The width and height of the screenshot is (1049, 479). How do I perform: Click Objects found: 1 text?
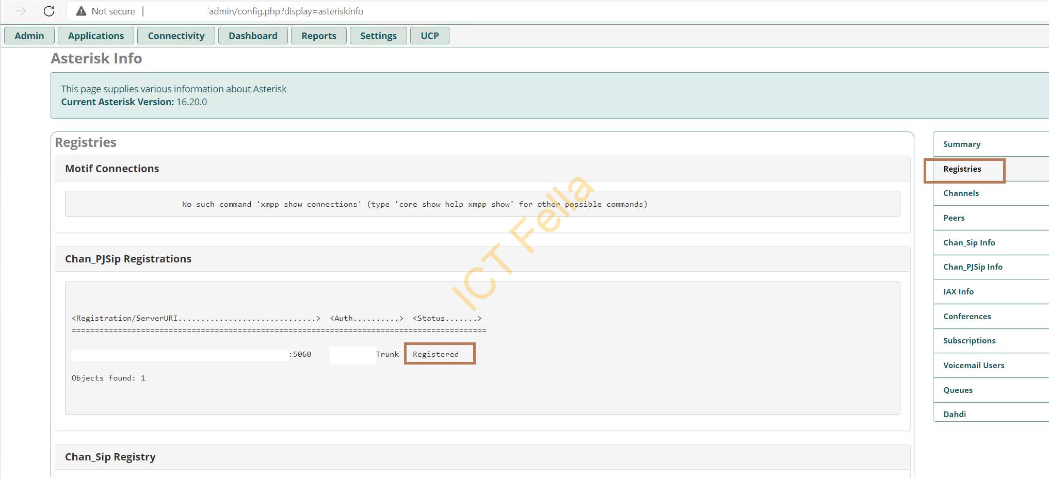(x=108, y=378)
